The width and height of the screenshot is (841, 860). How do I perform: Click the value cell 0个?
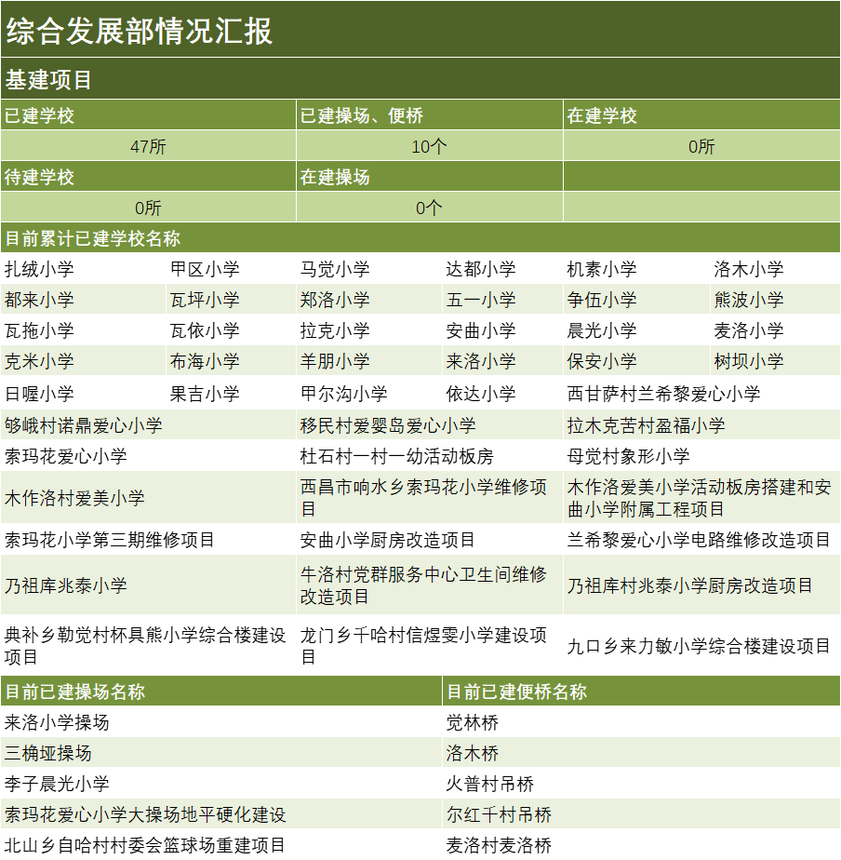429,207
